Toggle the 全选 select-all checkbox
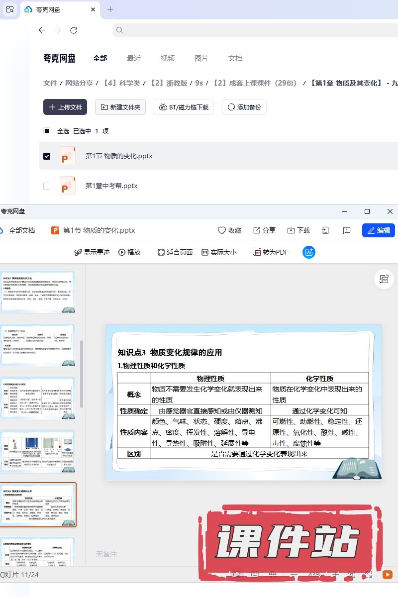 [x=47, y=131]
